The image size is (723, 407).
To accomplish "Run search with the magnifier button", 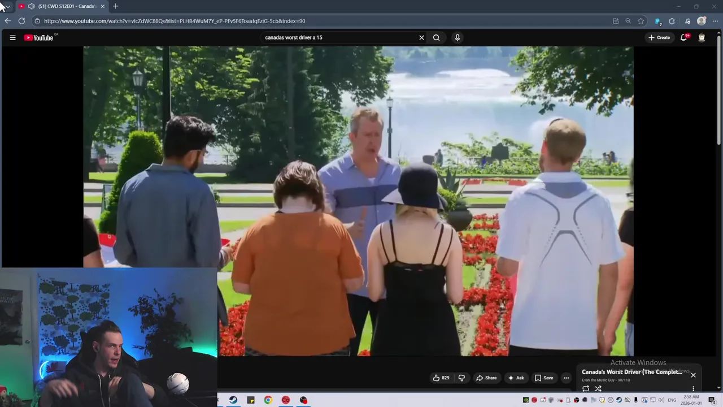I will [436, 38].
